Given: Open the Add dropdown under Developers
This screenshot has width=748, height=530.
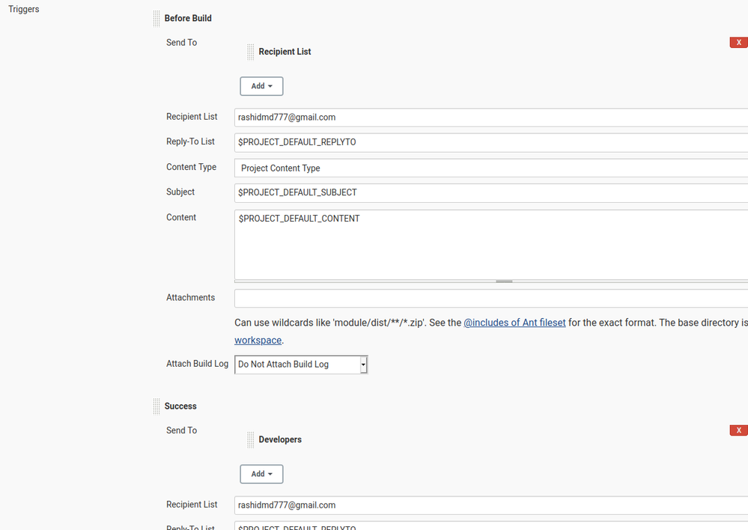Looking at the screenshot, I should coord(261,473).
